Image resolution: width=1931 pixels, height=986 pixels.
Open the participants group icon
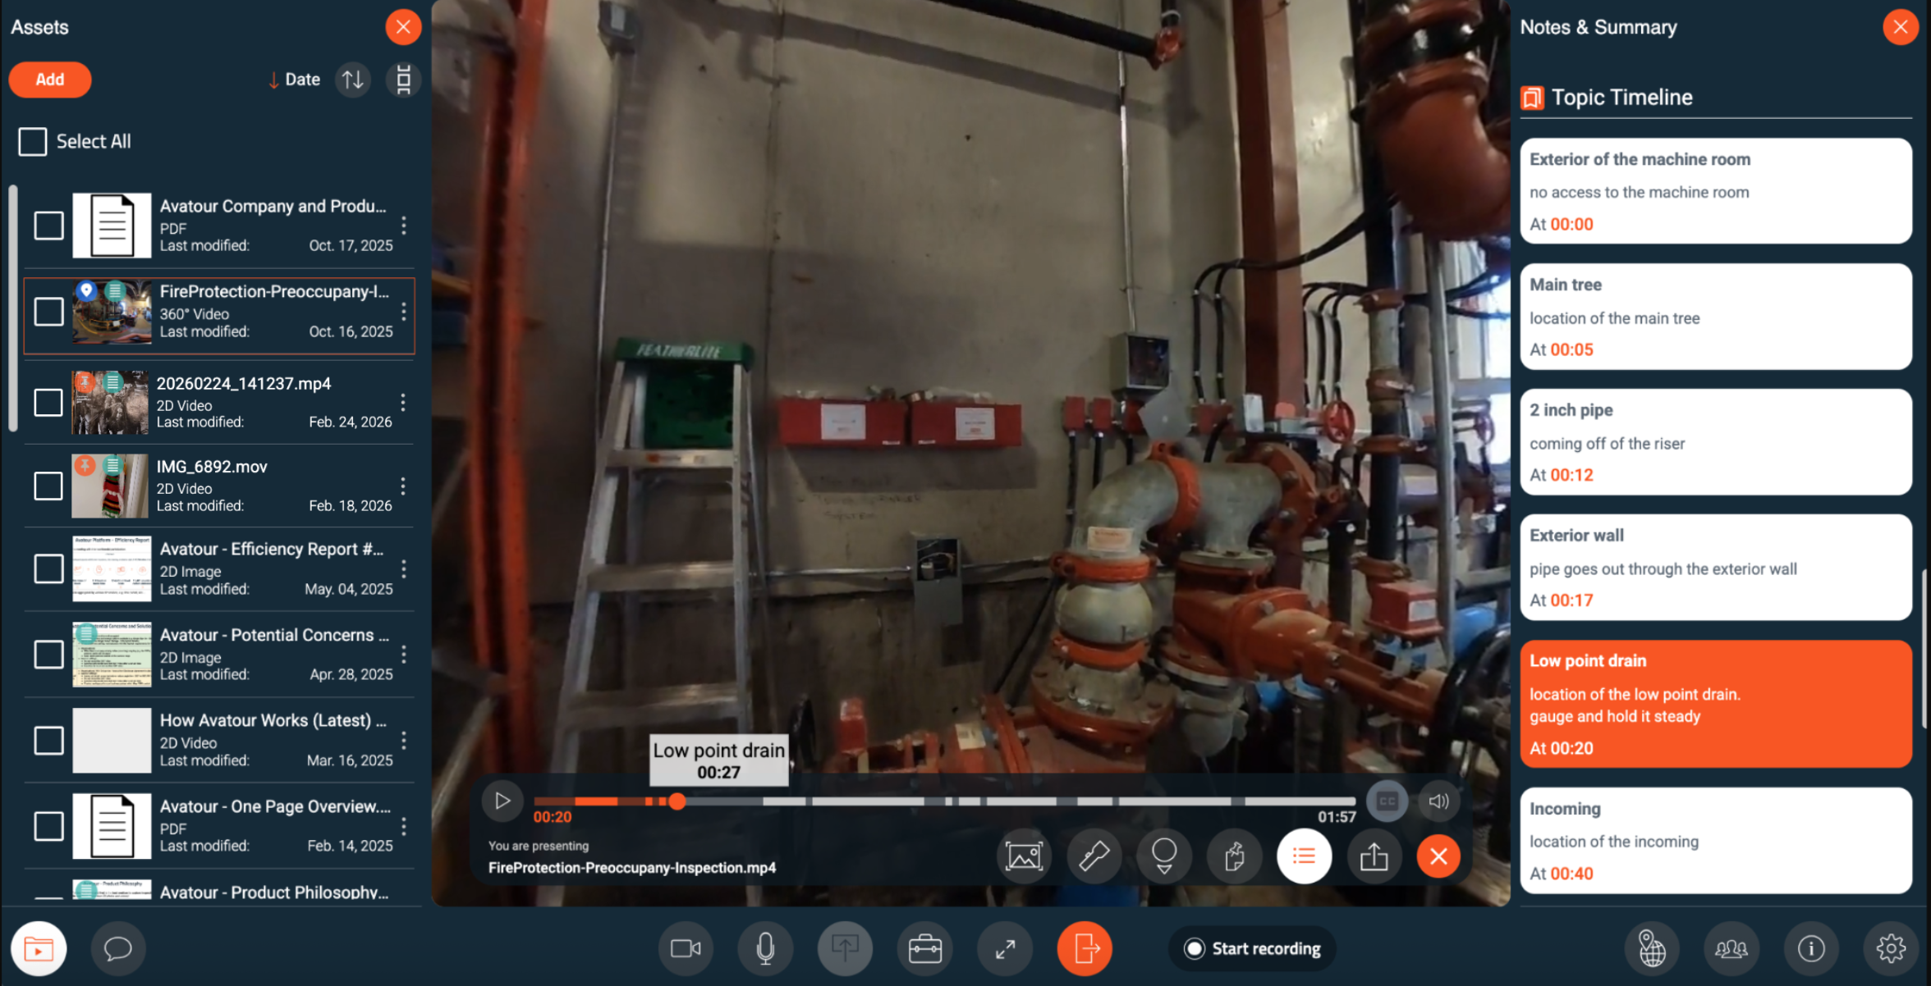point(1731,948)
